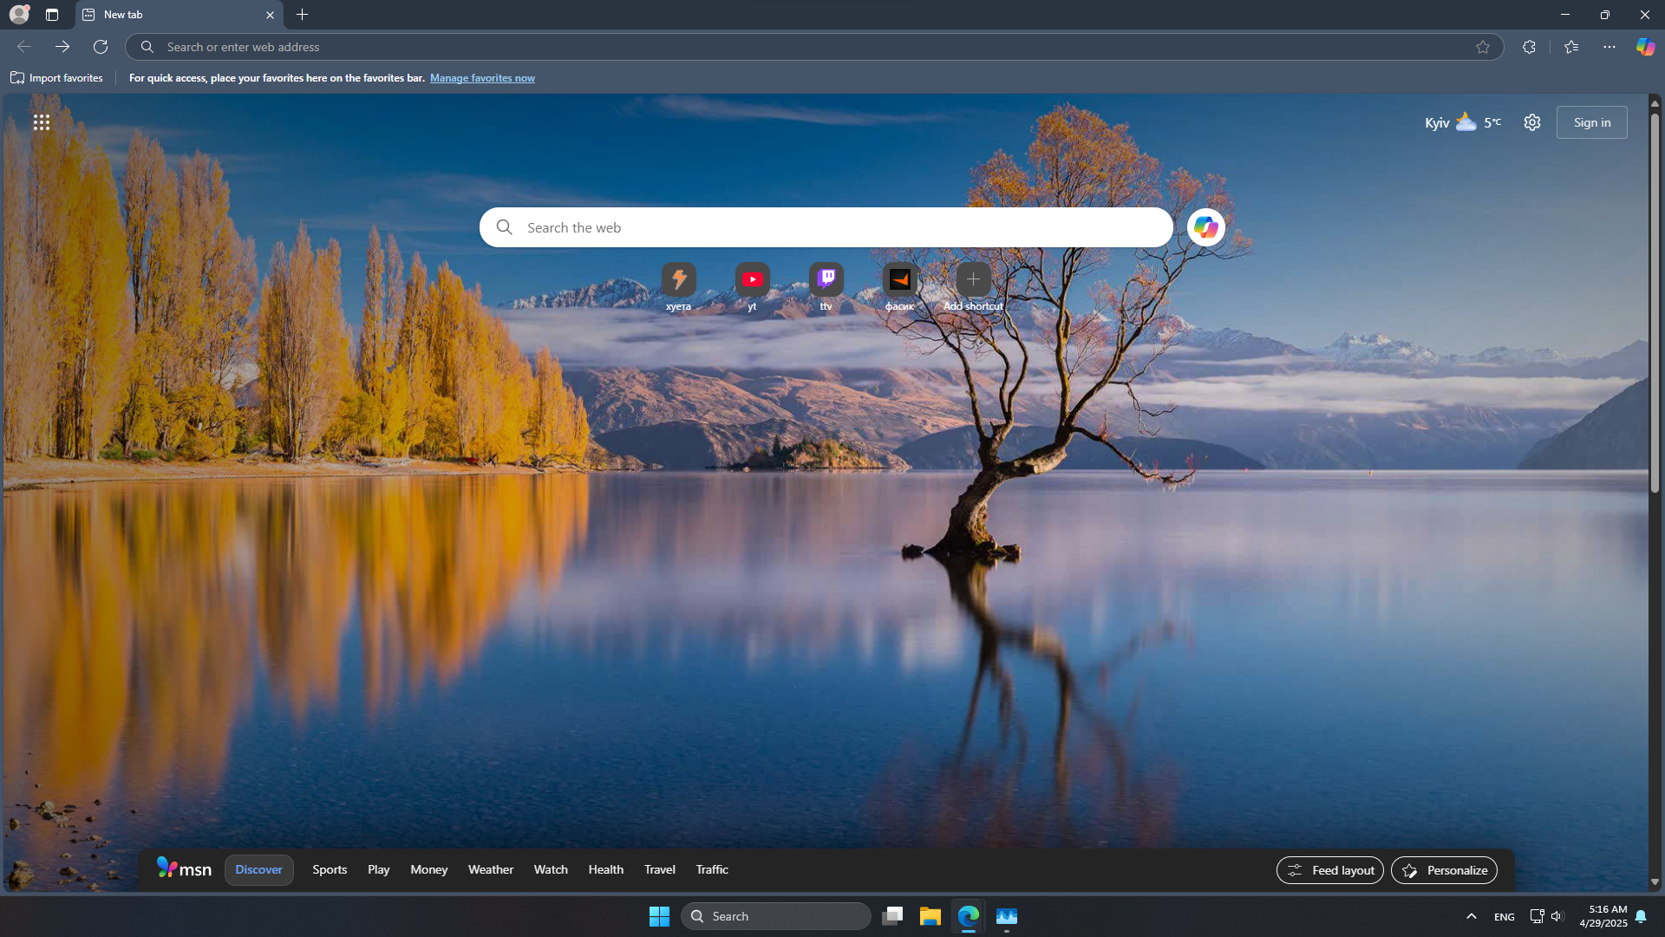Open the Favorites star list icon
This screenshot has width=1665, height=937.
(1571, 47)
